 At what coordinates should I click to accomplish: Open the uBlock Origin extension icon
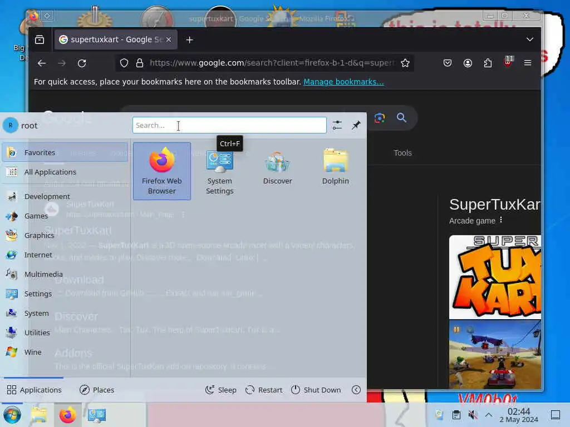(508, 62)
